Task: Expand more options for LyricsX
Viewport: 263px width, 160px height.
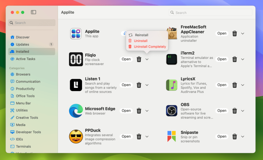Action: pyautogui.click(x=242, y=85)
